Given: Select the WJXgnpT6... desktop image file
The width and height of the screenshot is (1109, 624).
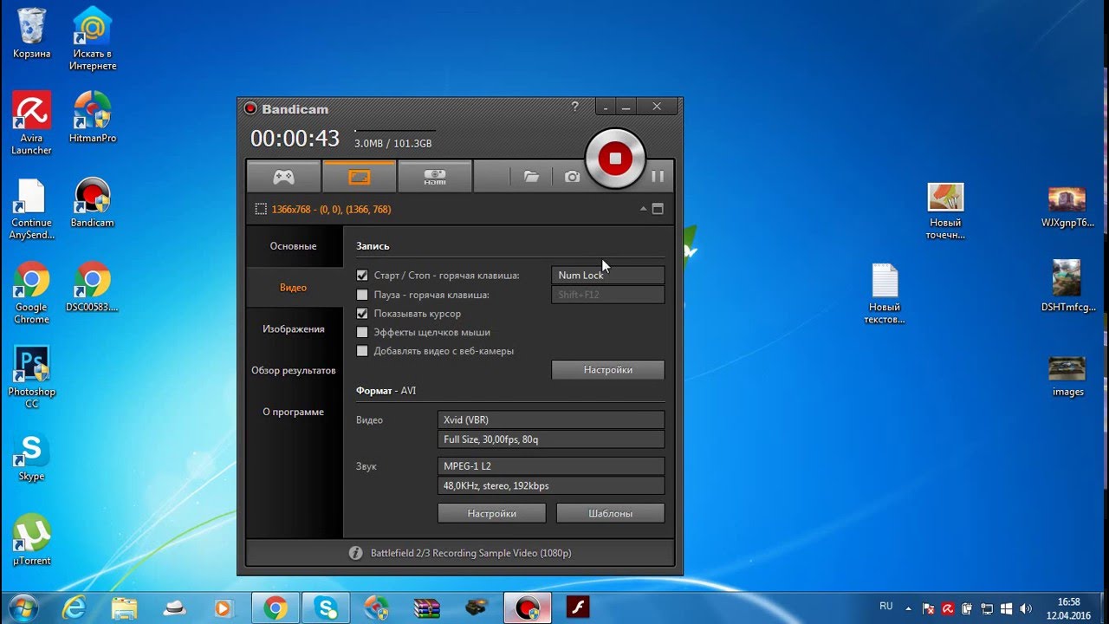Looking at the screenshot, I should click(1067, 206).
